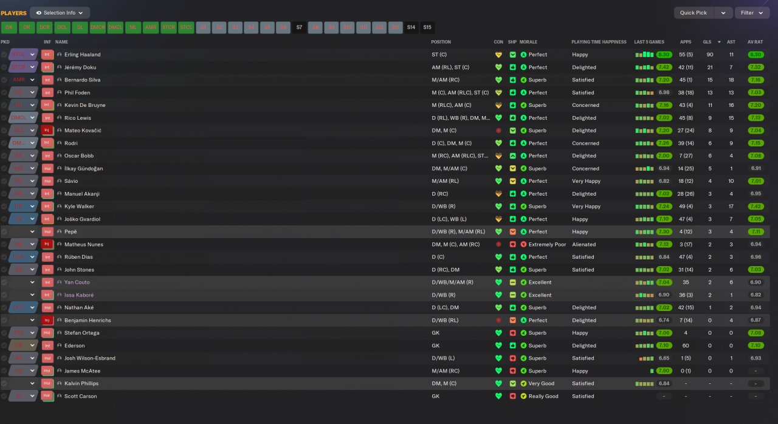Screen dimensions: 778x424
Task: Open John Stones's picked position dropdown
Action: pyautogui.click(x=24, y=270)
